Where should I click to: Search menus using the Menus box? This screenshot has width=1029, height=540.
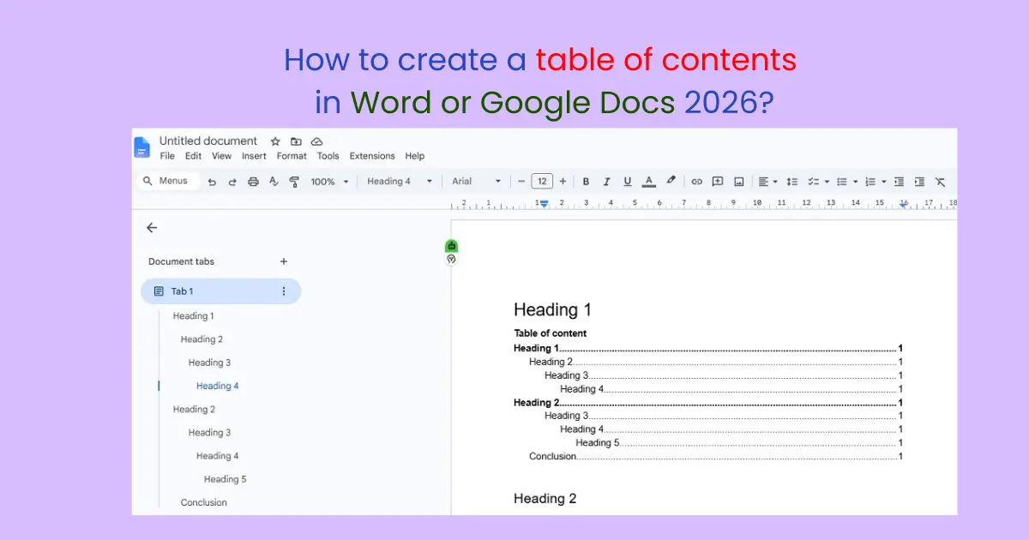point(168,181)
